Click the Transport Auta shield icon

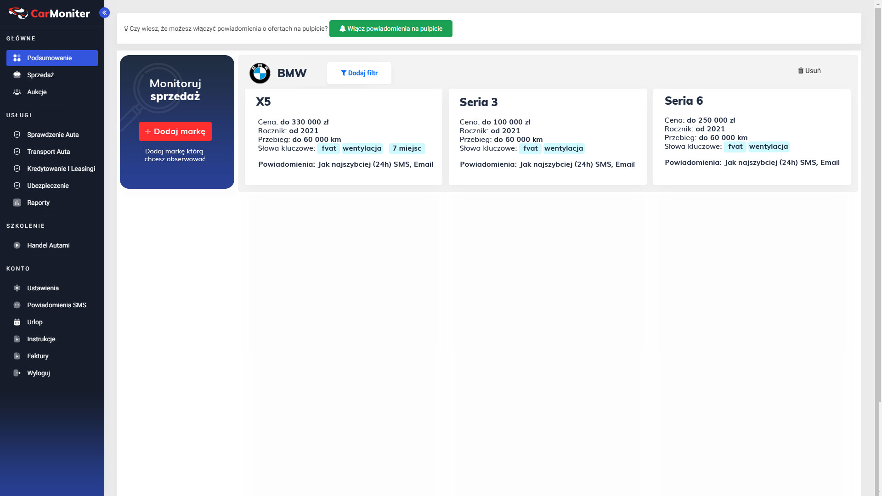(17, 152)
